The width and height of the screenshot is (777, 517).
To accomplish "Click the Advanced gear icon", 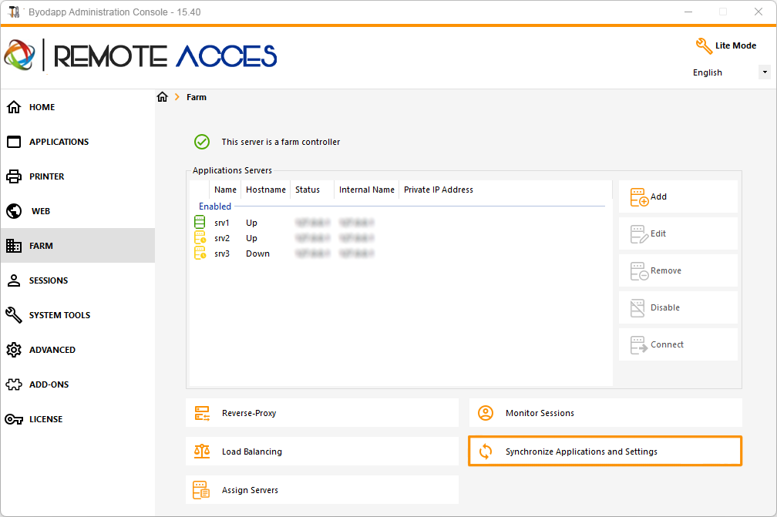I will (x=14, y=350).
